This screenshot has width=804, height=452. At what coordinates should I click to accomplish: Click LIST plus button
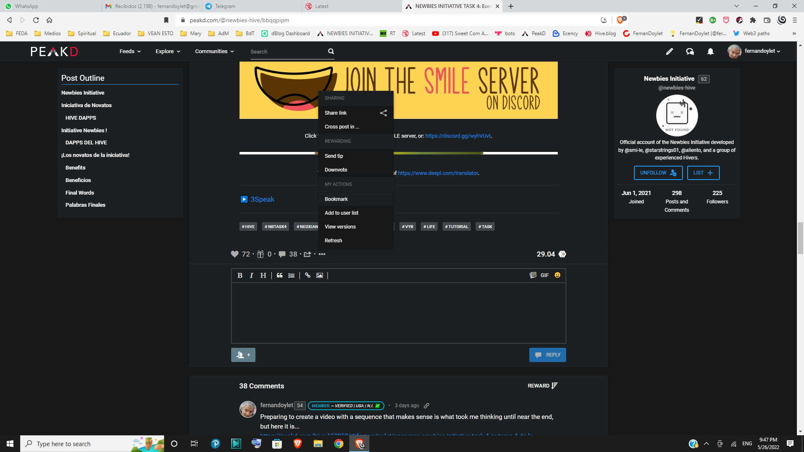703,173
